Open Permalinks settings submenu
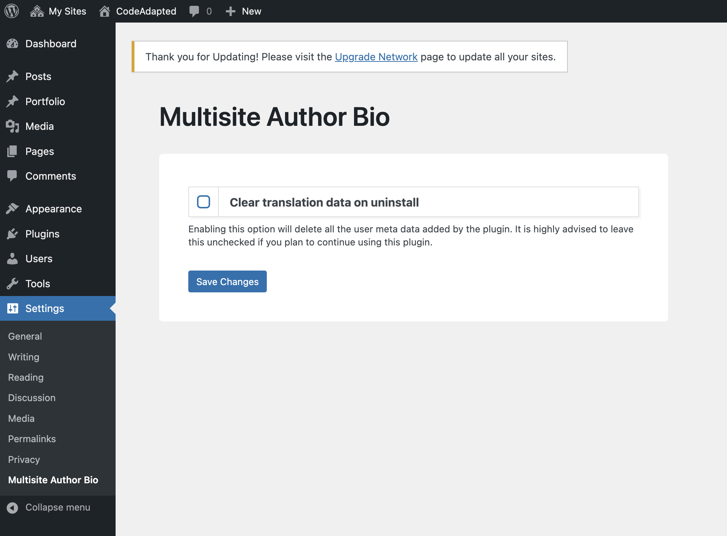This screenshot has width=727, height=536. point(32,439)
